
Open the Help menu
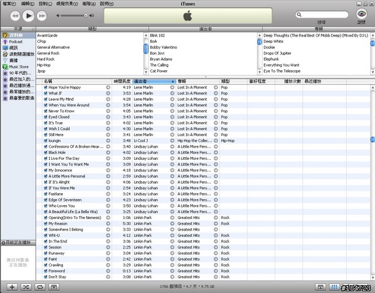[107, 4]
